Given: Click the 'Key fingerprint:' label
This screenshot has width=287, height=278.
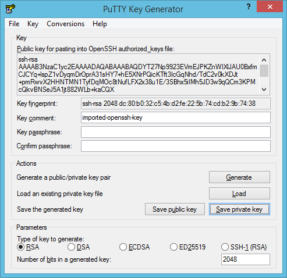Looking at the screenshot, I should point(37,104).
